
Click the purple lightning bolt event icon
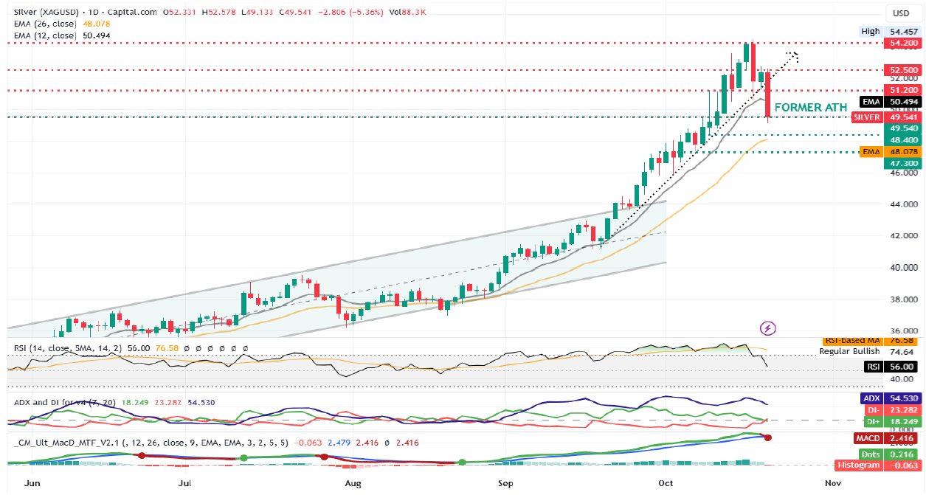coord(767,327)
